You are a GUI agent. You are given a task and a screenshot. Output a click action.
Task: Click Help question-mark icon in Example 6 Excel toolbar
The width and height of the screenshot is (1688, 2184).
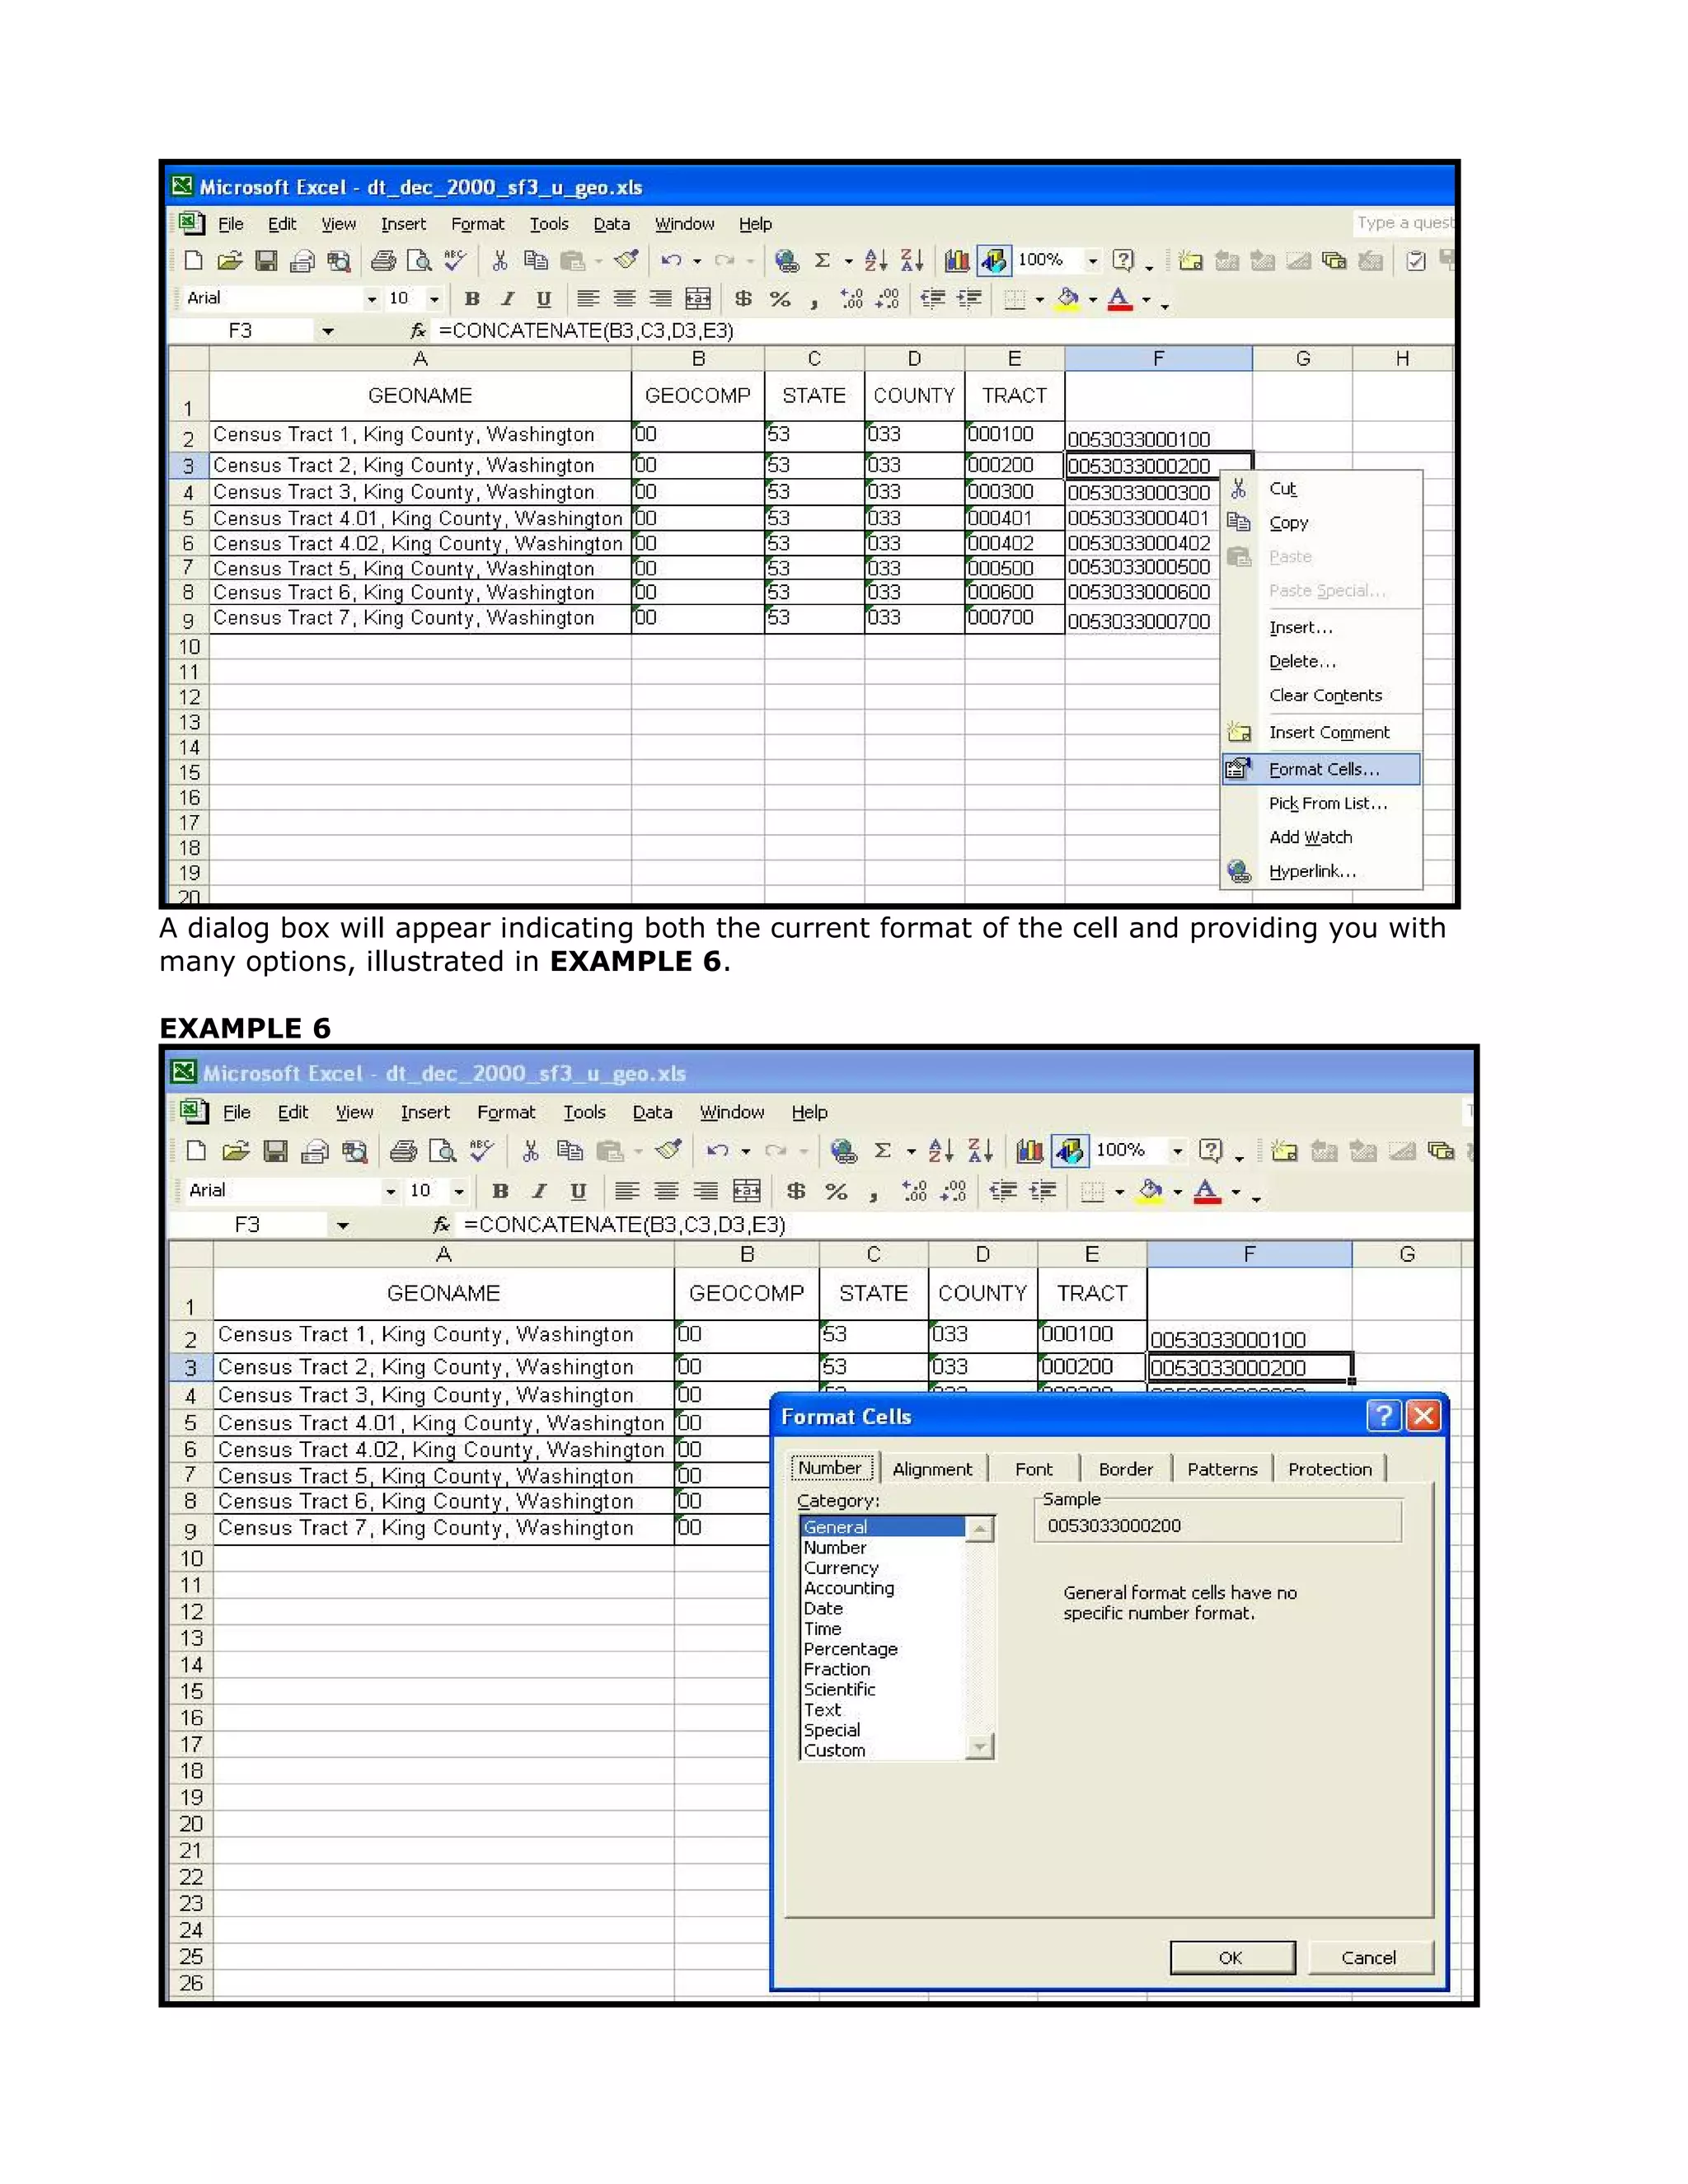(x=1210, y=1151)
